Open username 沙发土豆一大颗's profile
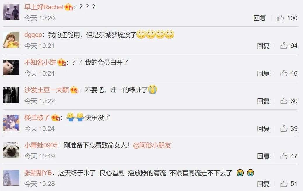Image resolution: width=303 pixels, height=191 pixels. (47, 90)
